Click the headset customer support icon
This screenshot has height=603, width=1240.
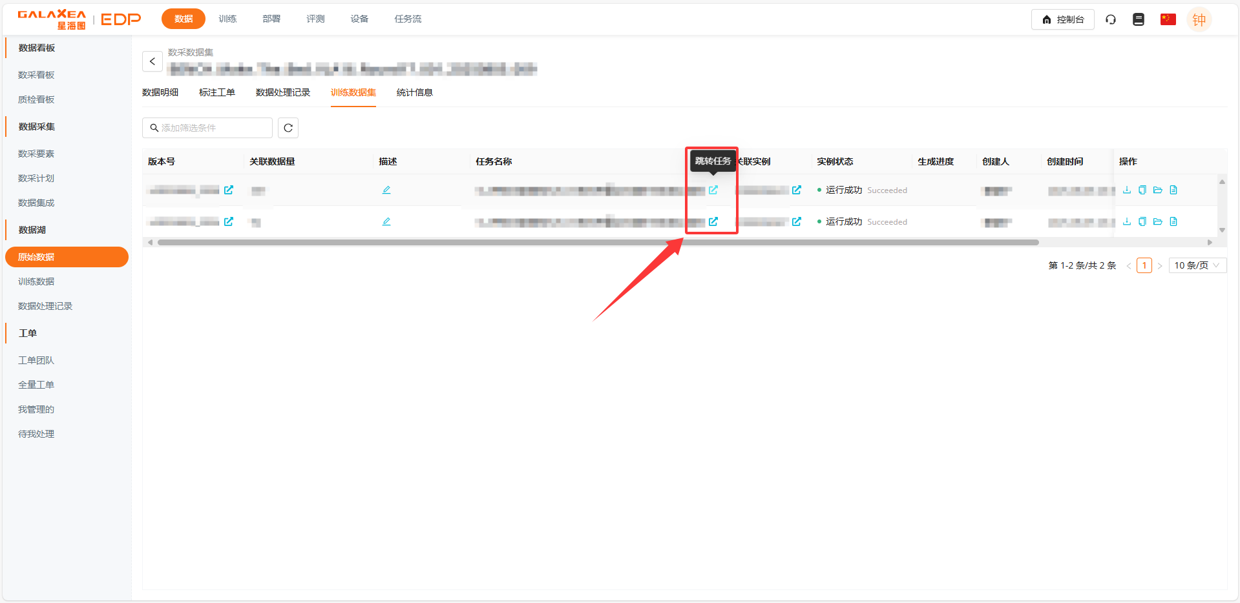click(1111, 19)
